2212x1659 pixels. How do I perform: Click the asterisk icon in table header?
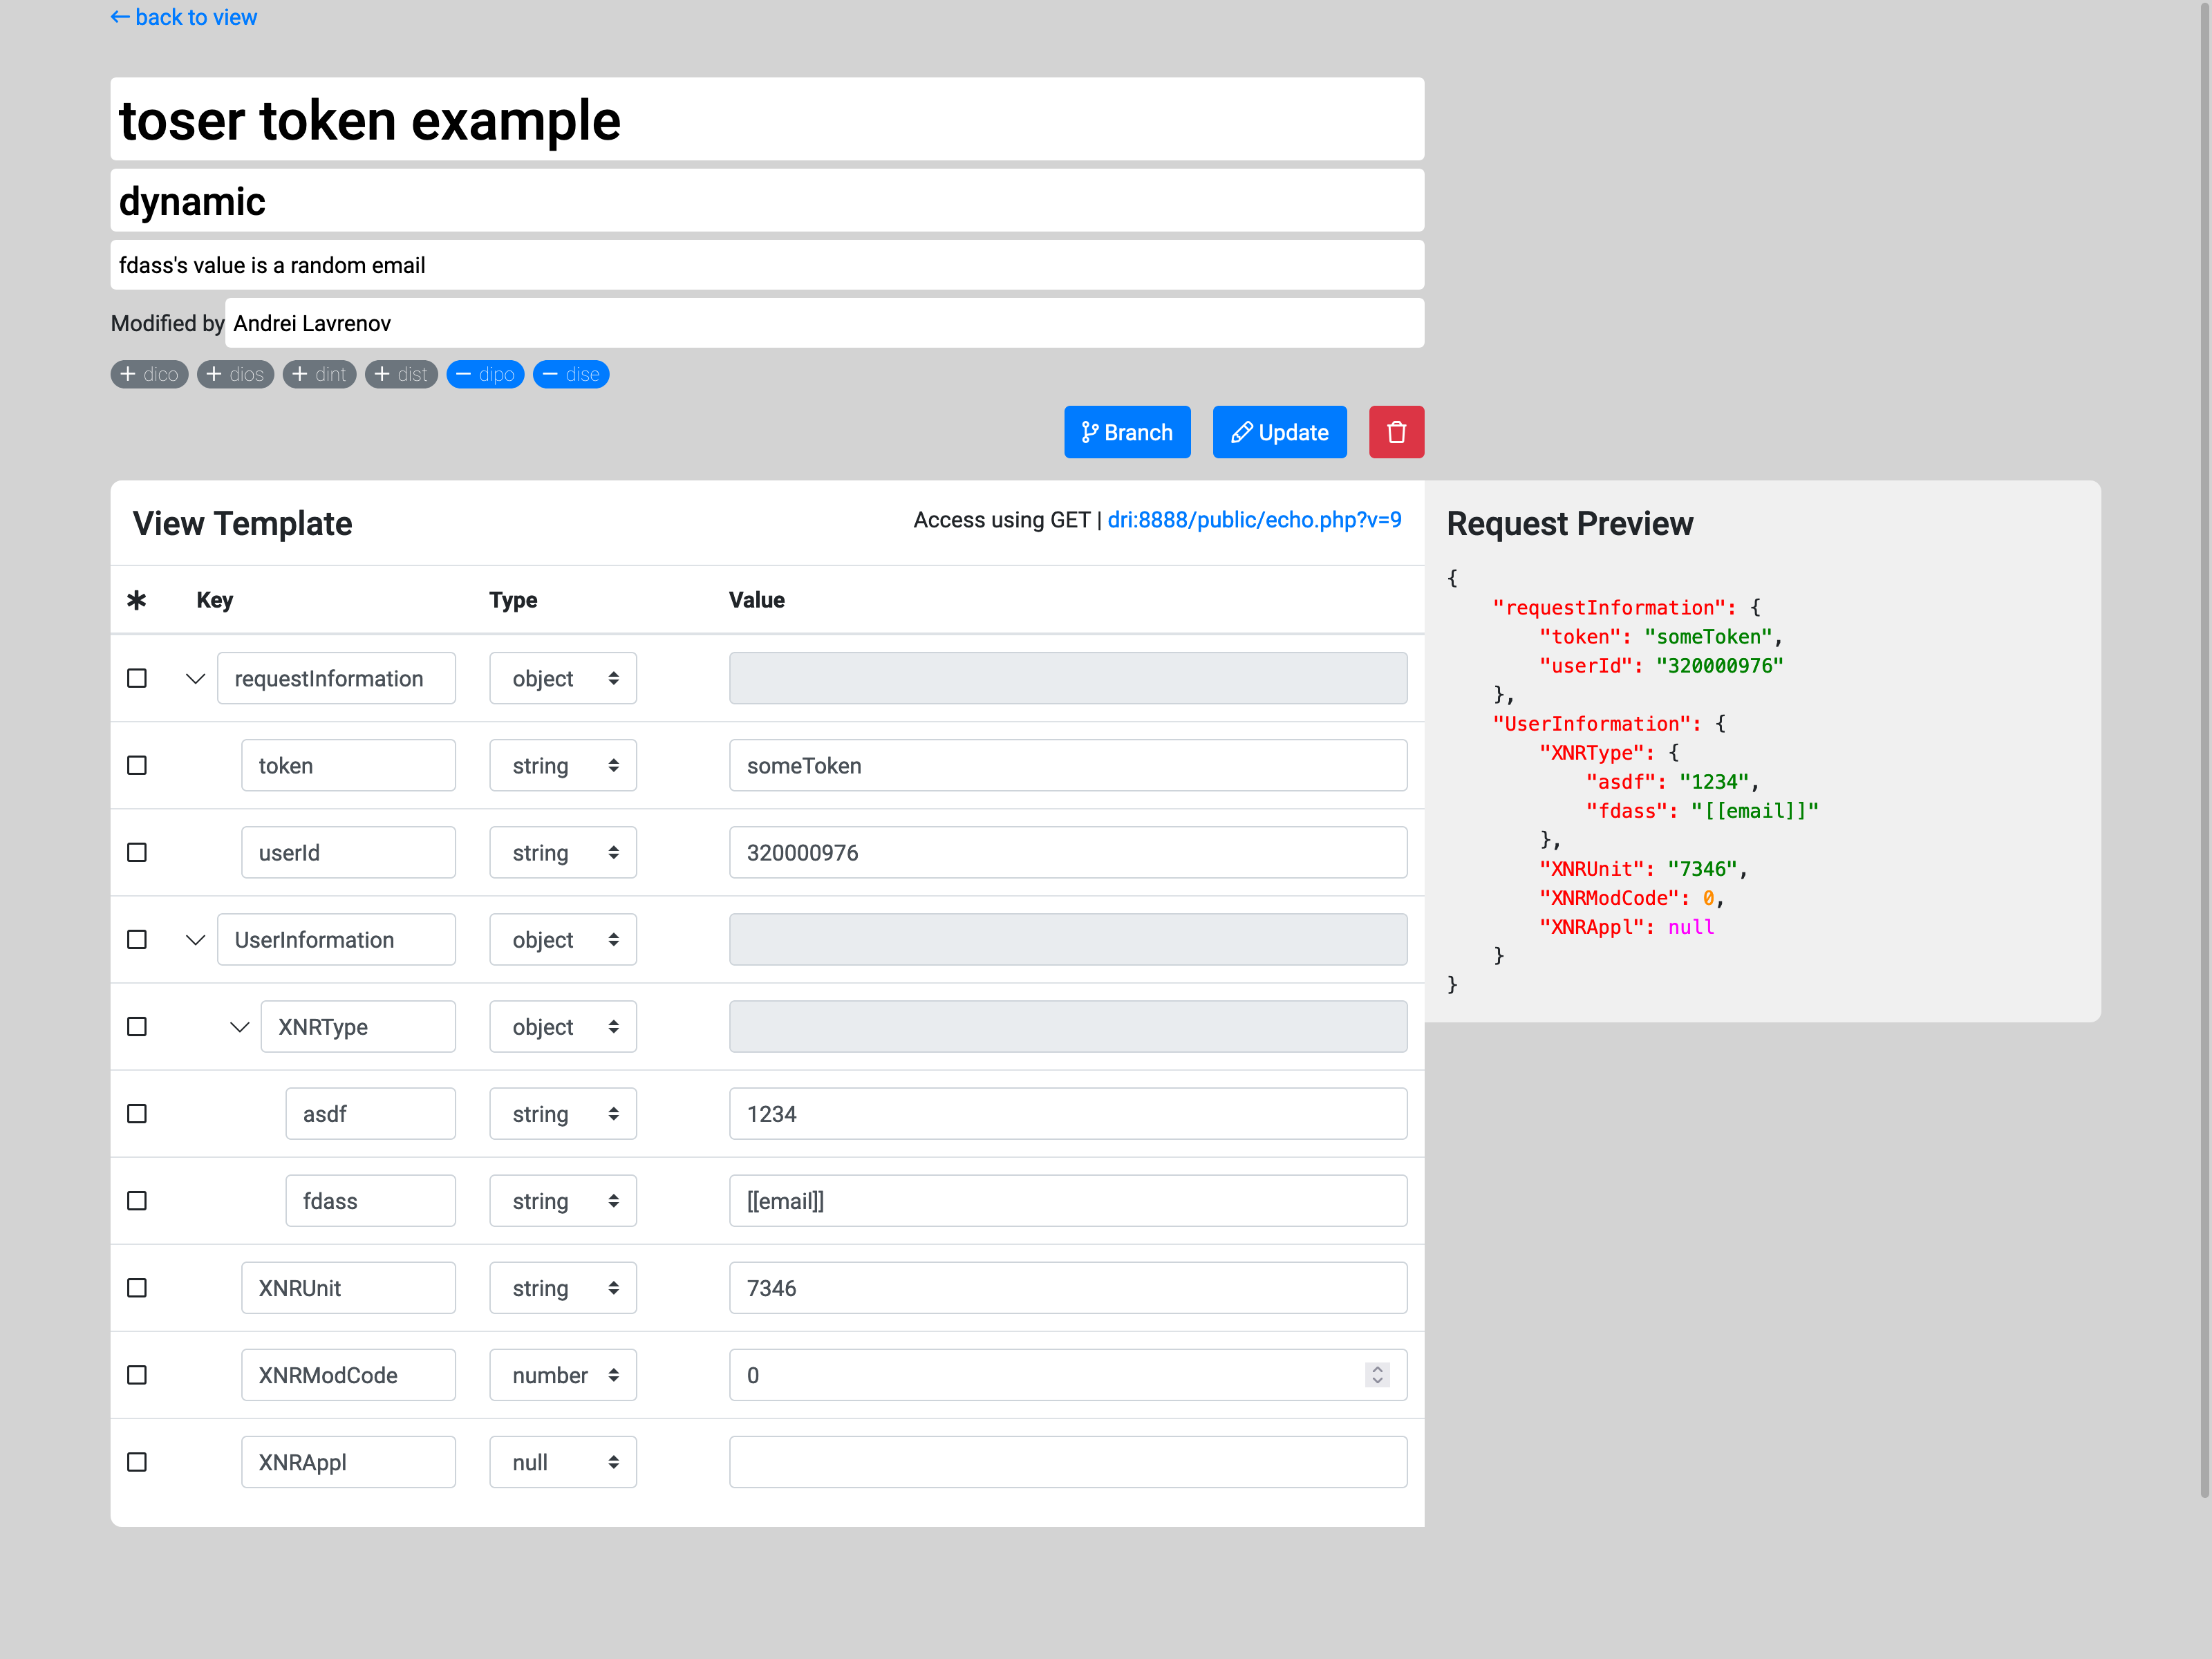pos(137,600)
